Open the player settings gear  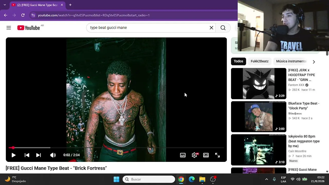[x=194, y=155]
